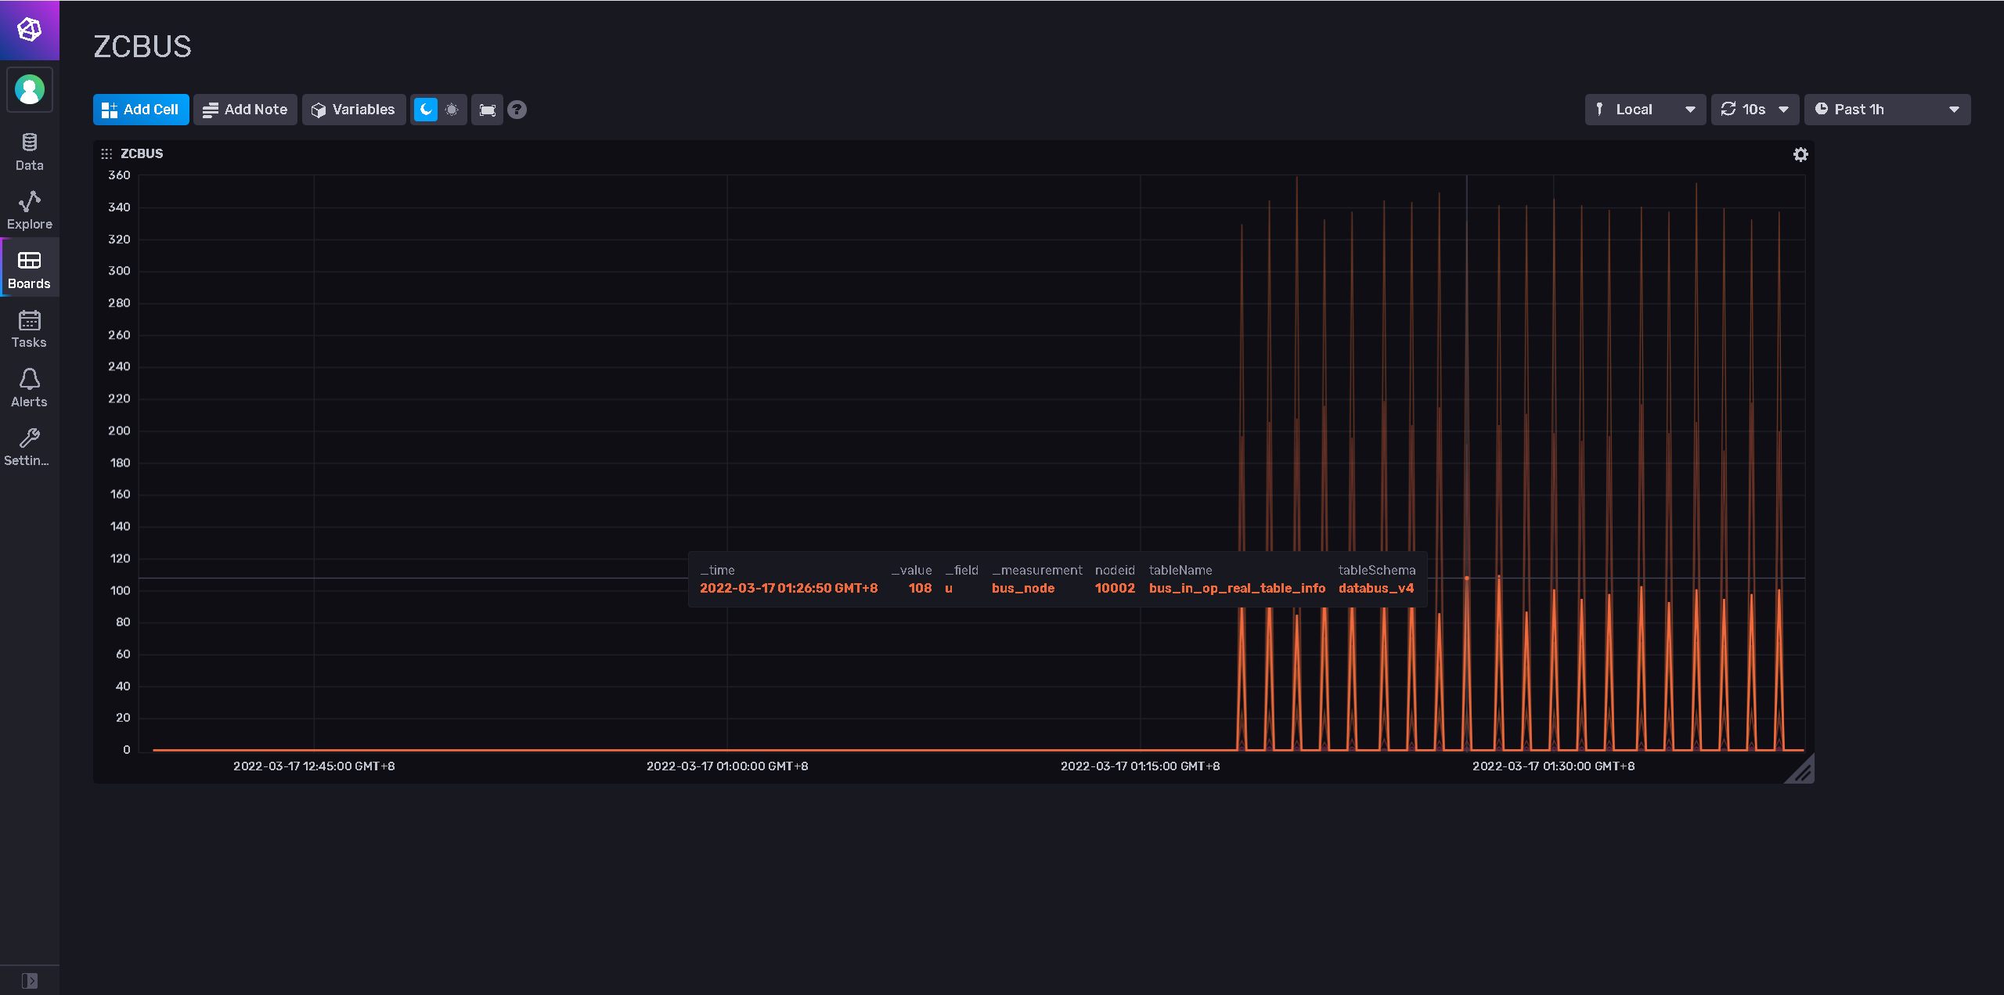This screenshot has height=995, width=2004.
Task: Click the InfluxDB logo icon
Action: pyautogui.click(x=29, y=30)
